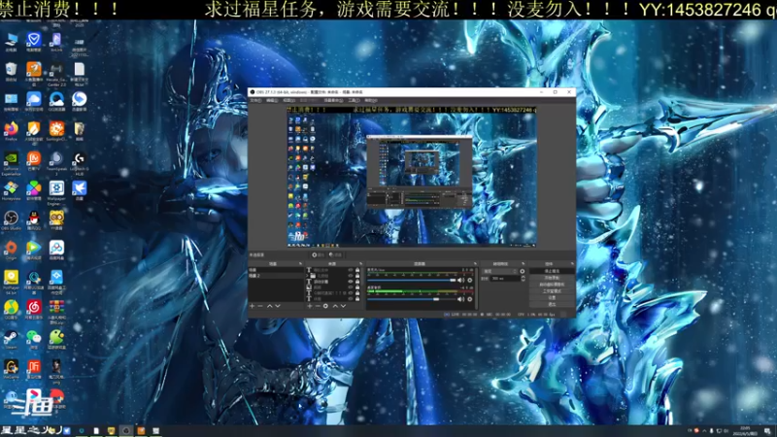Image resolution: width=777 pixels, height=437 pixels.
Task: Open the 工具 (Tools) menu in OBS
Action: point(354,100)
